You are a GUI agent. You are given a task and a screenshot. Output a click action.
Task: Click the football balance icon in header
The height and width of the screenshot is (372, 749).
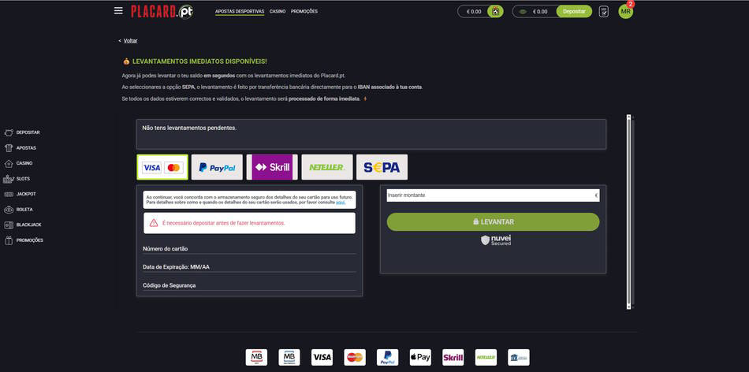tap(494, 12)
